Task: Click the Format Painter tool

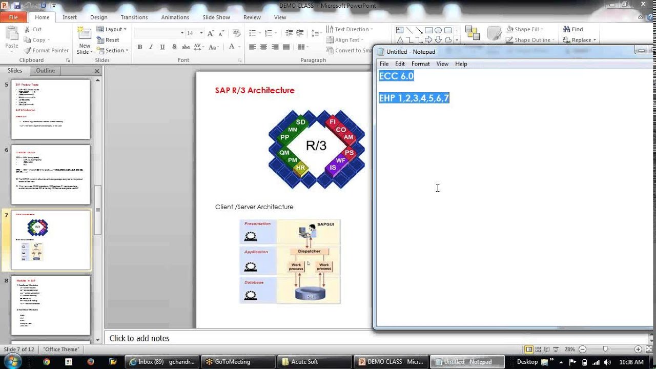Action: [x=46, y=50]
